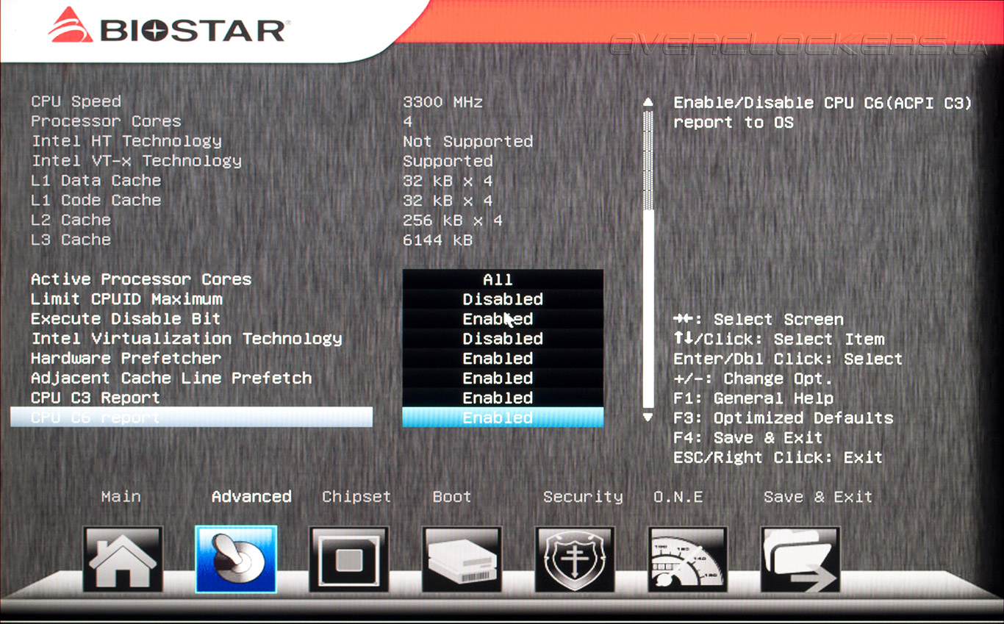The image size is (1004, 624).
Task: Select the Hardware Prefetcher label
Action: point(126,359)
